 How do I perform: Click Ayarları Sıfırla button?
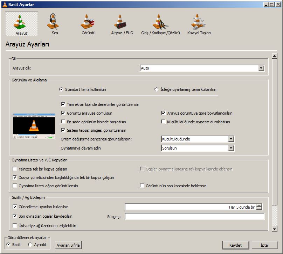pyautogui.click(x=68, y=245)
